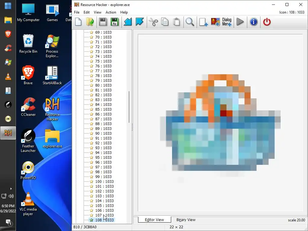
Task: Click the Resource Hacker taskbar button
Action: (8, 133)
